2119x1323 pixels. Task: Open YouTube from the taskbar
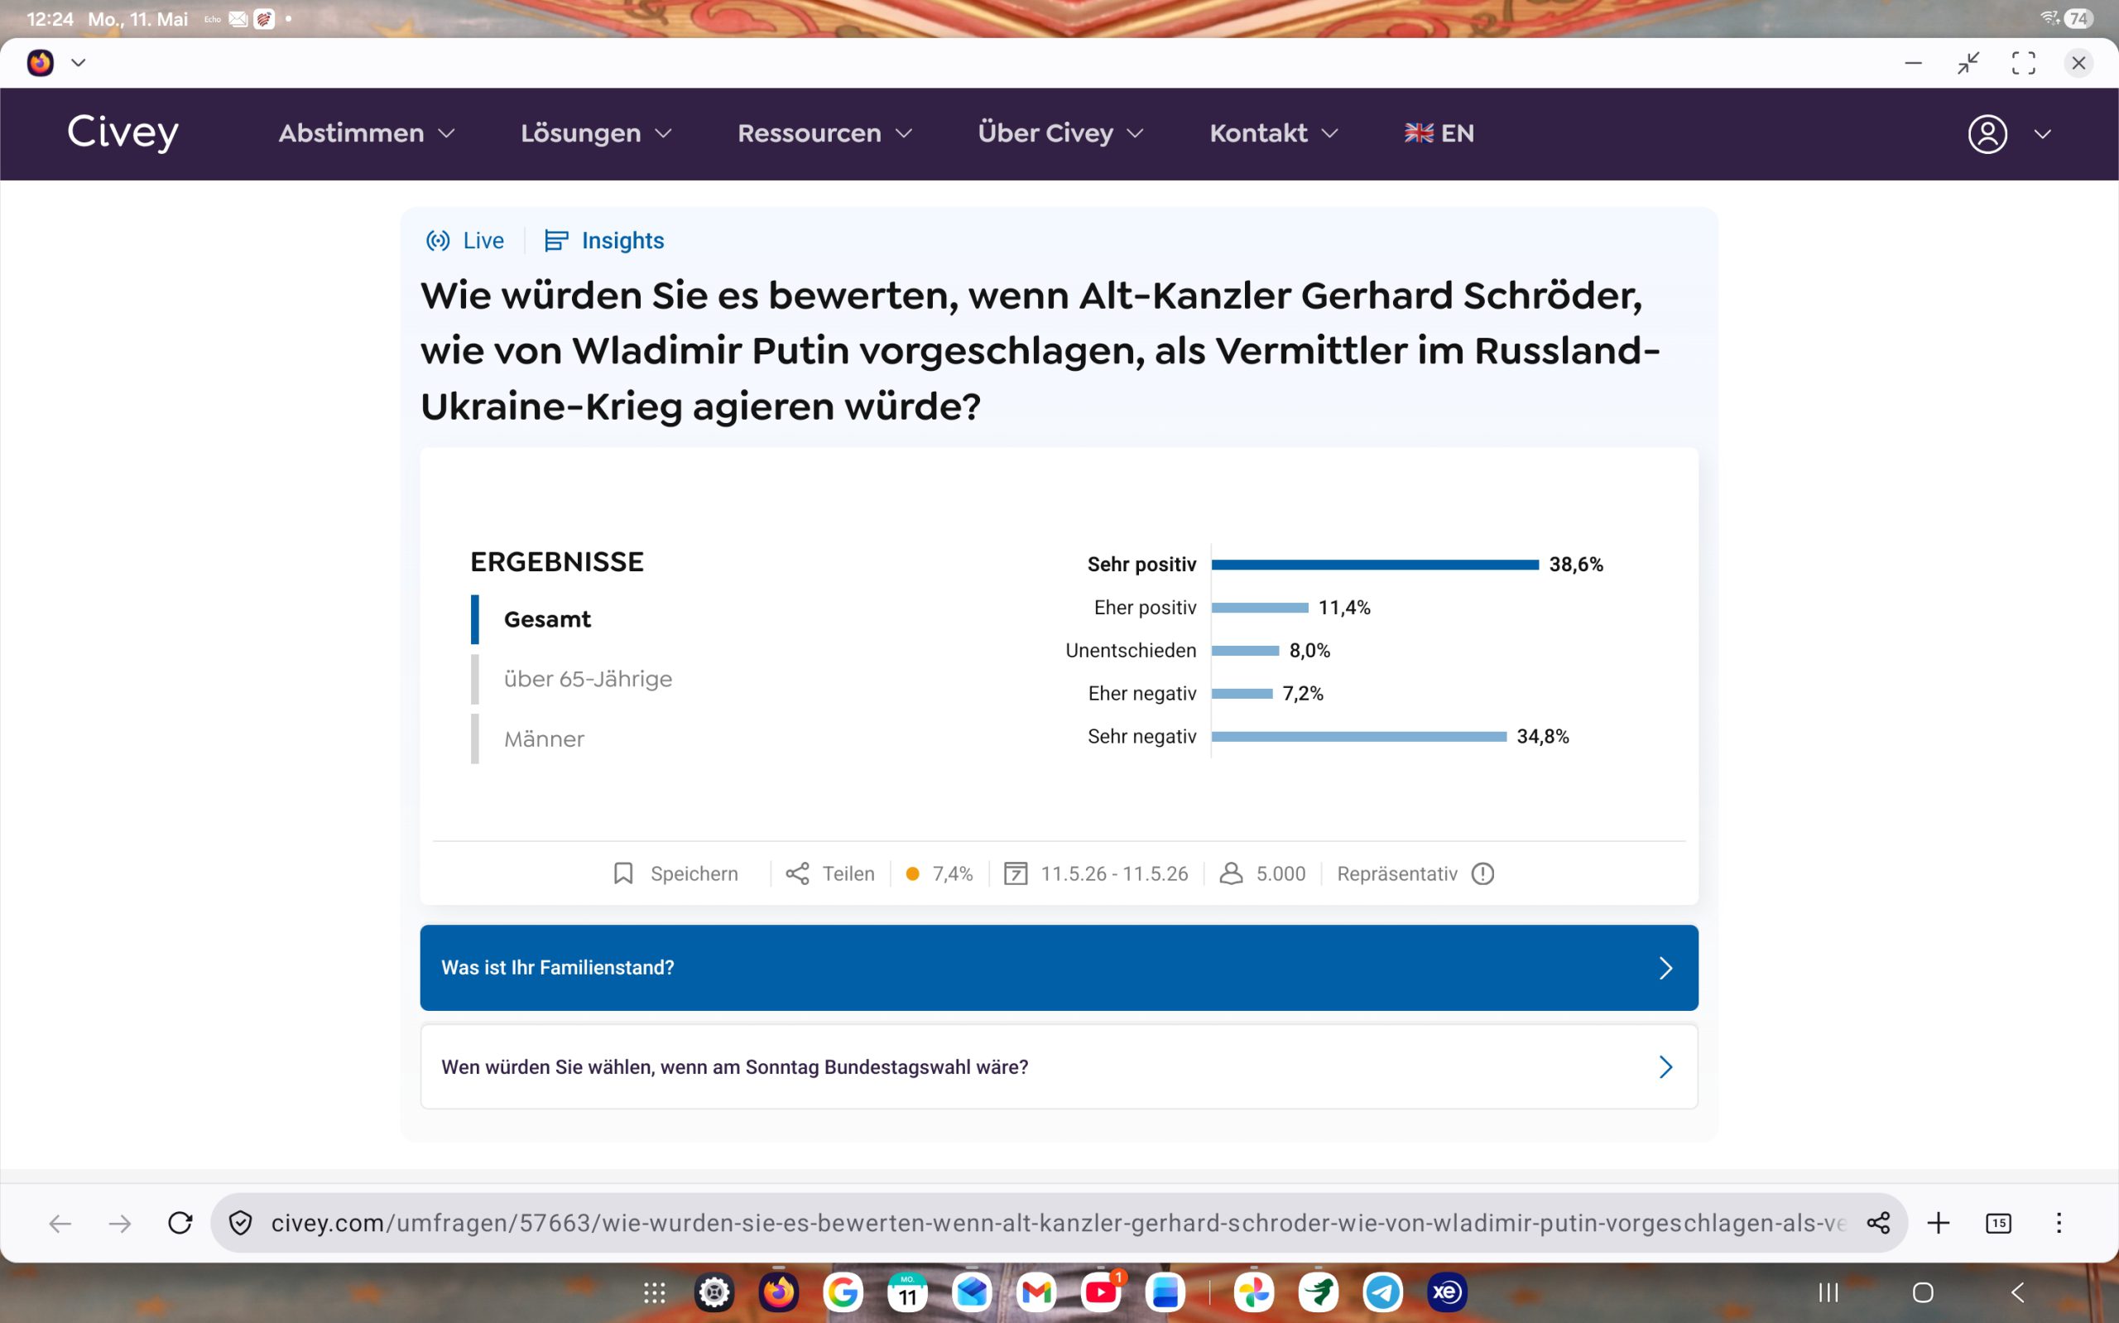point(1101,1292)
